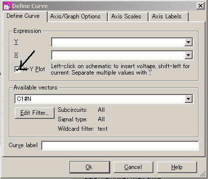Close the Define Curve dialog
The width and height of the screenshot is (208, 179).
201,6
